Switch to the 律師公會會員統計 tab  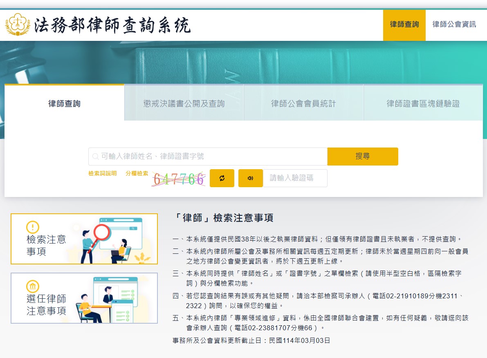(x=303, y=103)
